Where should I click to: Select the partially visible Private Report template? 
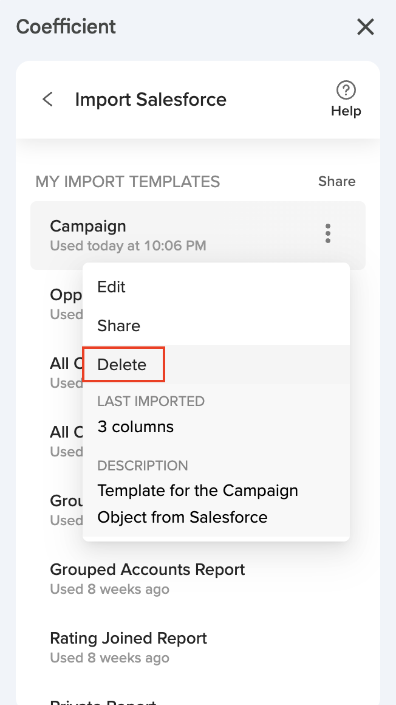click(x=103, y=700)
